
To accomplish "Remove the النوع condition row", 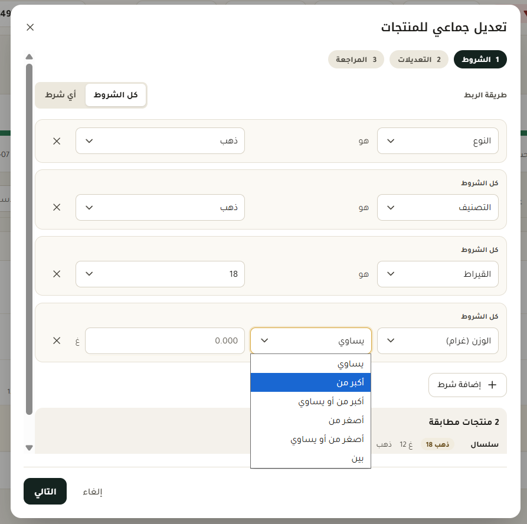I will click(57, 141).
